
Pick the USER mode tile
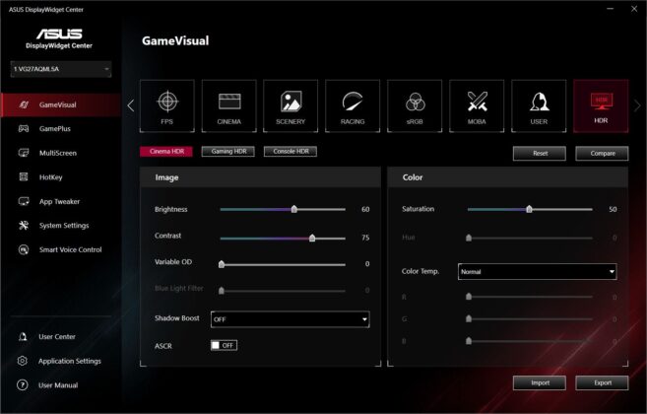(x=539, y=106)
